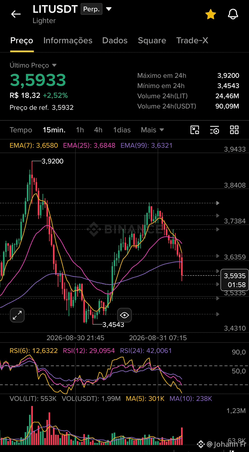
Task: Click the 2026-08-30 21:45 time label
Action: (75, 338)
